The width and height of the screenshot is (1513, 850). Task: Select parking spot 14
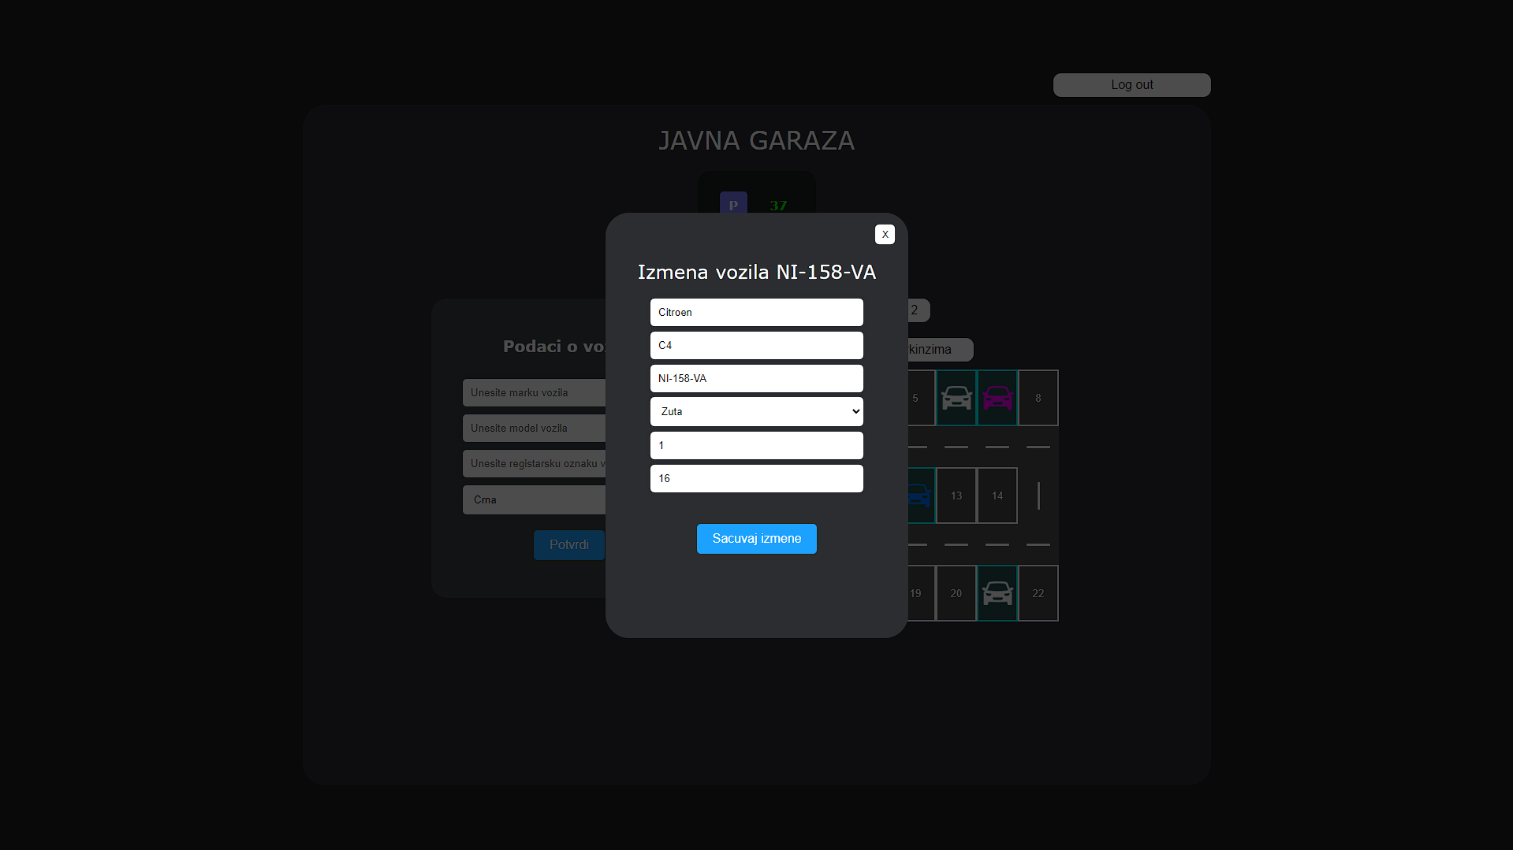click(997, 496)
